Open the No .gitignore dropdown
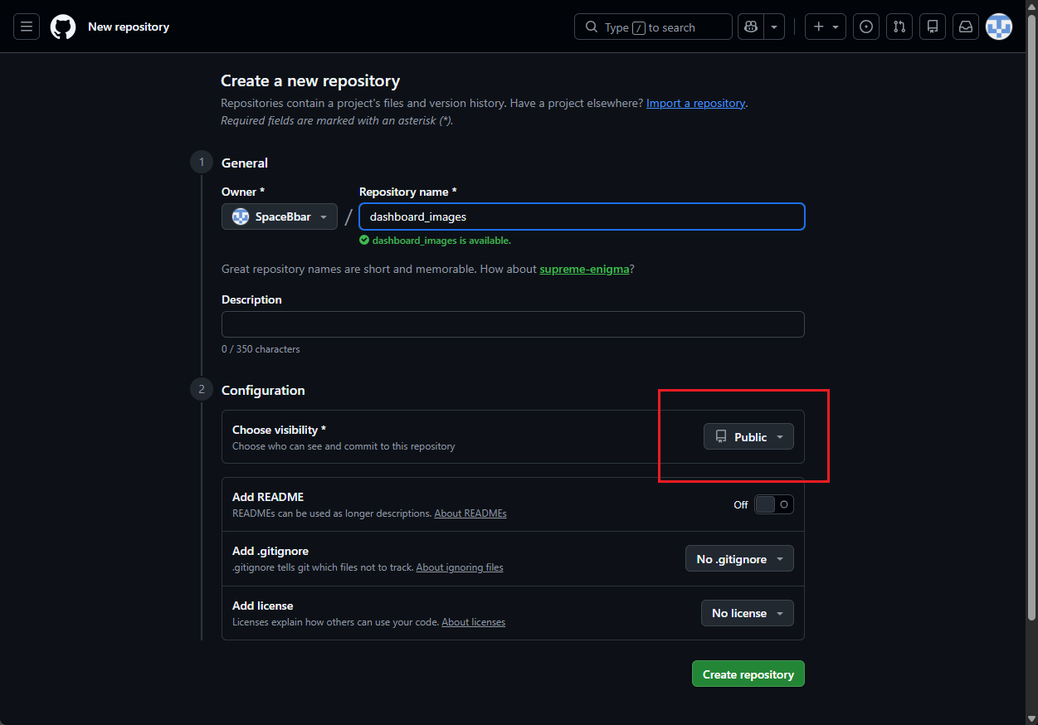Viewport: 1038px width, 725px height. click(739, 559)
